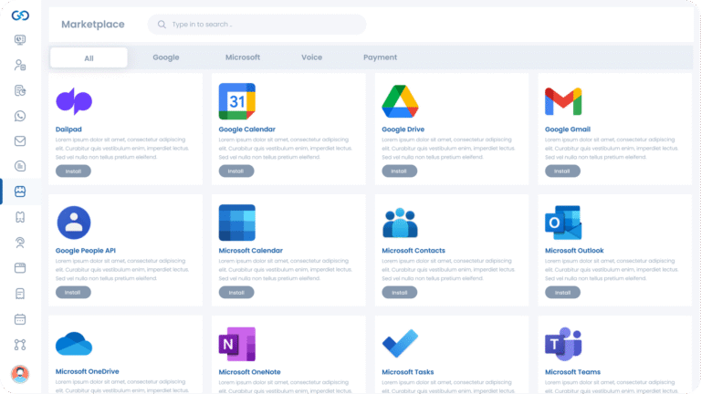The width and height of the screenshot is (701, 394).
Task: Click the Google Gmail title text
Action: click(568, 130)
